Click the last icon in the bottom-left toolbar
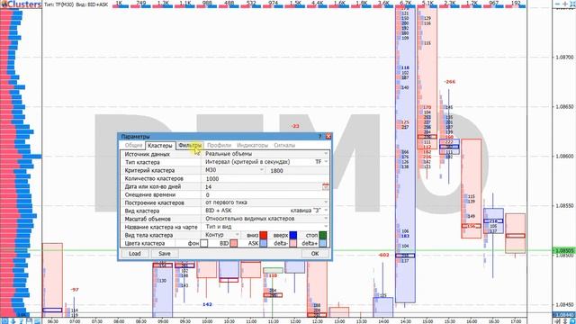Viewport: 576px width, 324px height. 38,321
